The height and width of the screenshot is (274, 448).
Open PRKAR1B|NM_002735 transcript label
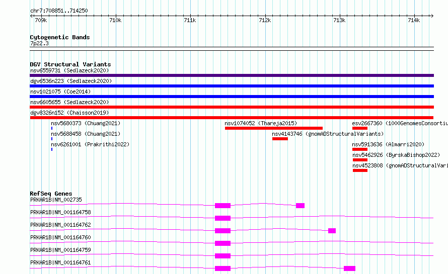(x=56, y=200)
